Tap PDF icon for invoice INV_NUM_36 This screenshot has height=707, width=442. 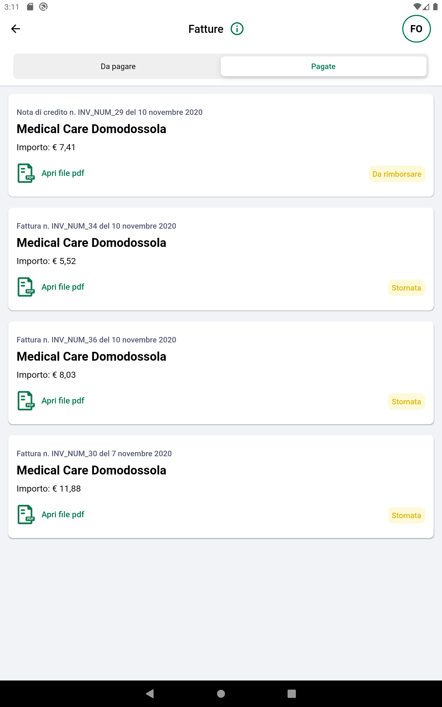point(26,400)
